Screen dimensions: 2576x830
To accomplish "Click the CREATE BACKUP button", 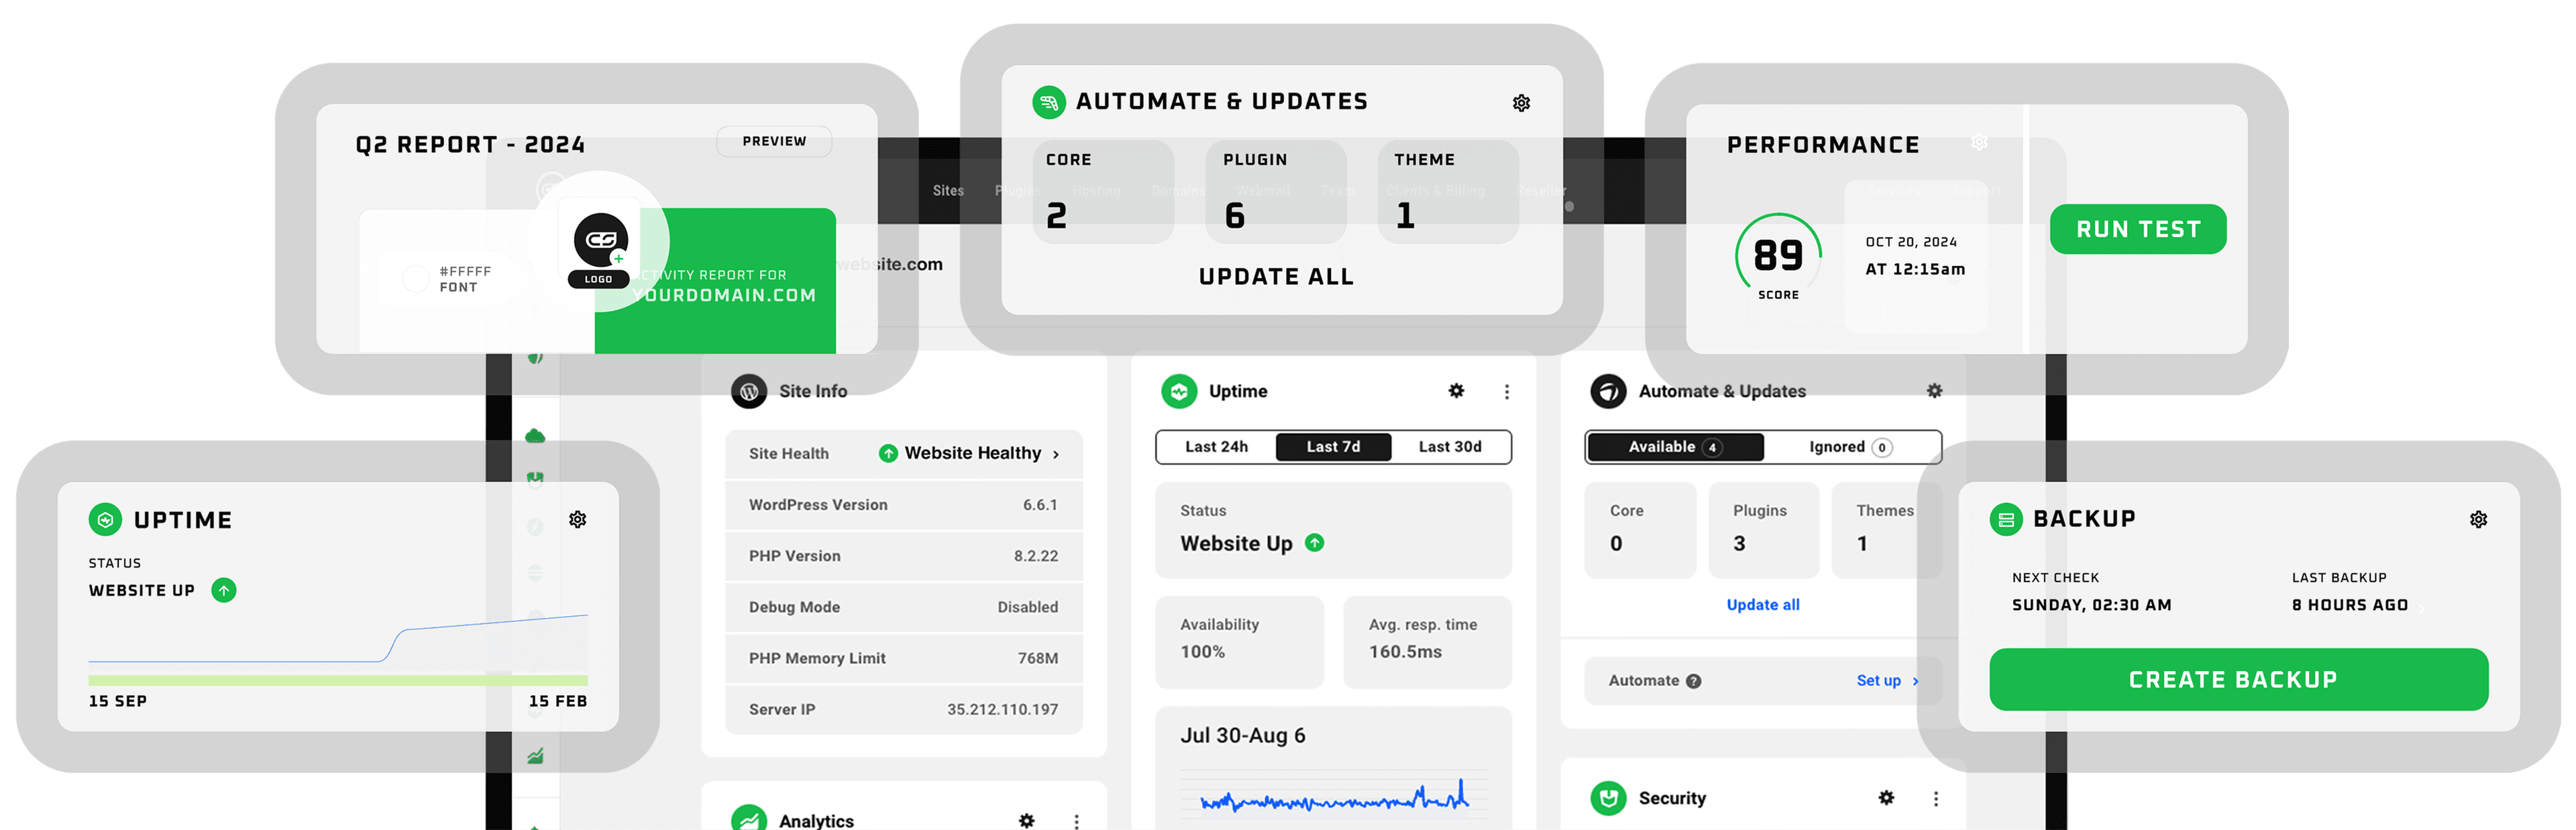I will [2238, 680].
